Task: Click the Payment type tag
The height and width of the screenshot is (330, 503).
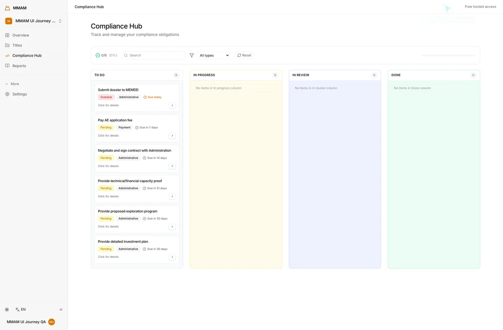Action: coord(124,127)
